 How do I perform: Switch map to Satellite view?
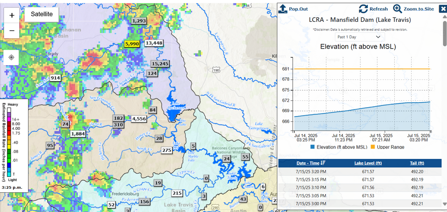point(42,14)
